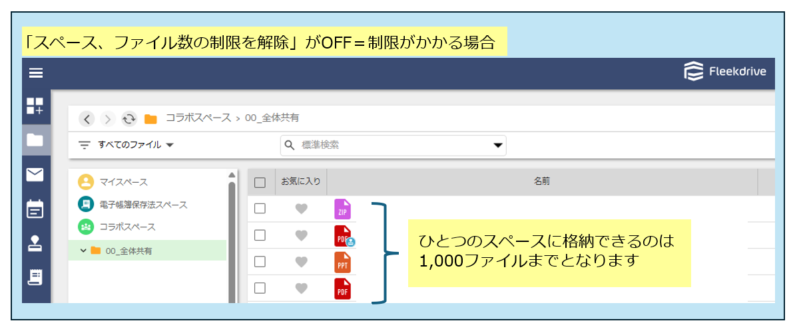This screenshot has height=333, width=797.
Task: Click the add-app dashboard icon in sidebar
Action: coord(35,106)
